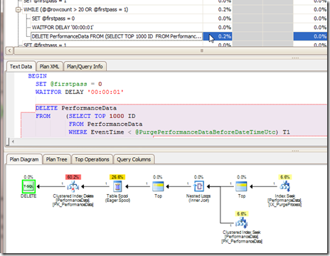330x256 pixels.
Task: Click the 6.6% cost label above Index Seek
Action: (x=285, y=177)
